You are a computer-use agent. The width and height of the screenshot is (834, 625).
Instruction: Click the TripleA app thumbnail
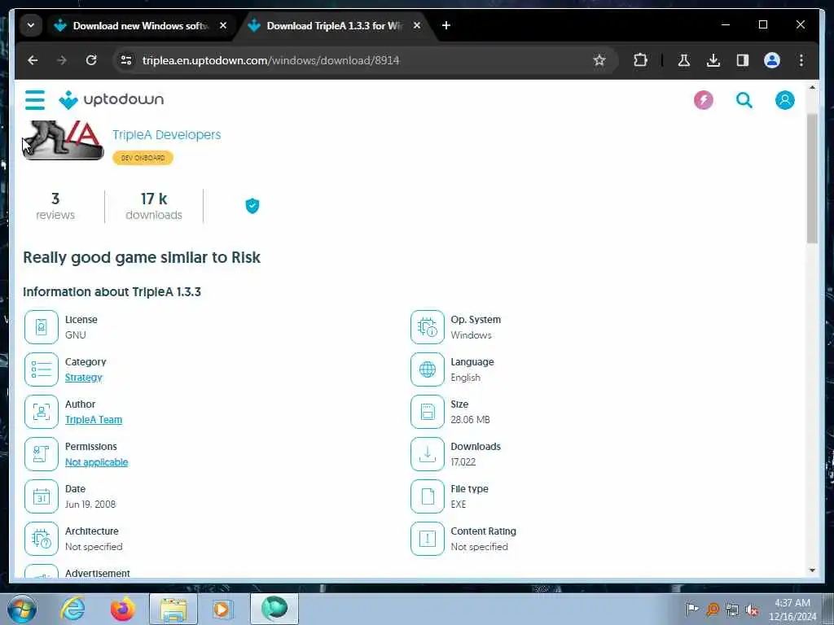click(64, 140)
